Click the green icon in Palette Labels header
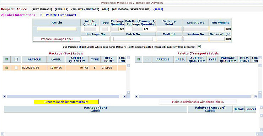The image size is (263, 136). (x=139, y=59)
